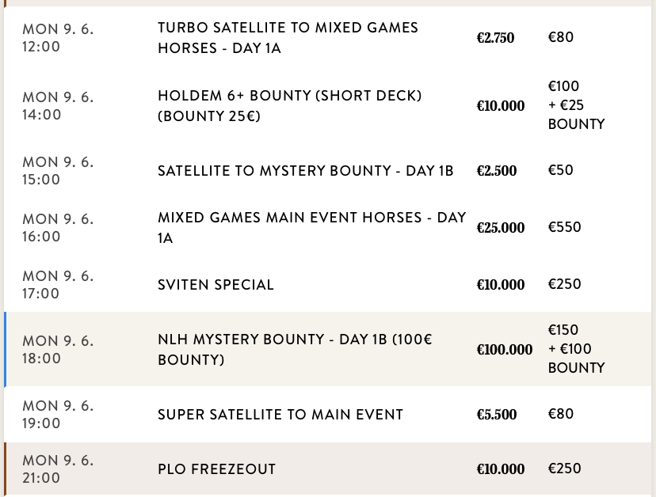Image resolution: width=656 pixels, height=497 pixels.
Task: Click the PLO Freezeout tournament title
Action: 216,469
